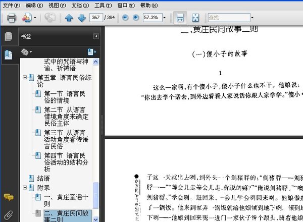Screen dimensions: 303x222
Task: Click bookmark icon beside 第一节
Action: click(x=38, y=94)
